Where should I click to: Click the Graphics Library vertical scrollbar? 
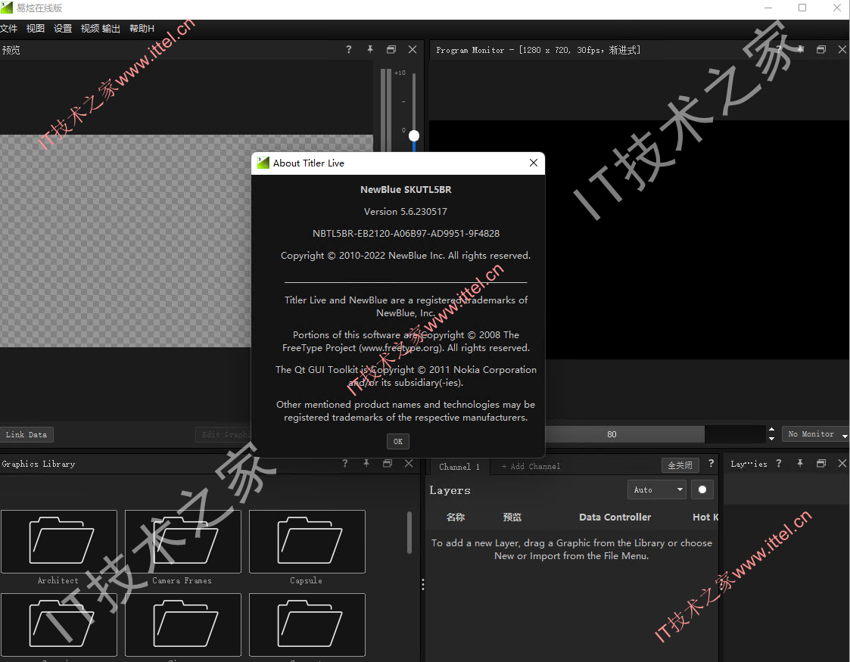pyautogui.click(x=409, y=533)
